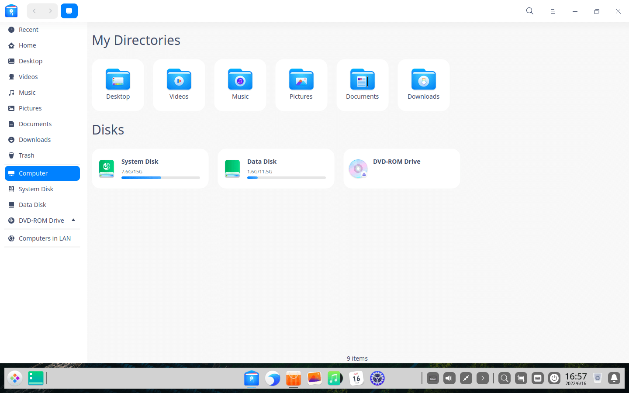
Task: Open Computers in LAN in the sidebar
Action: click(x=42, y=238)
